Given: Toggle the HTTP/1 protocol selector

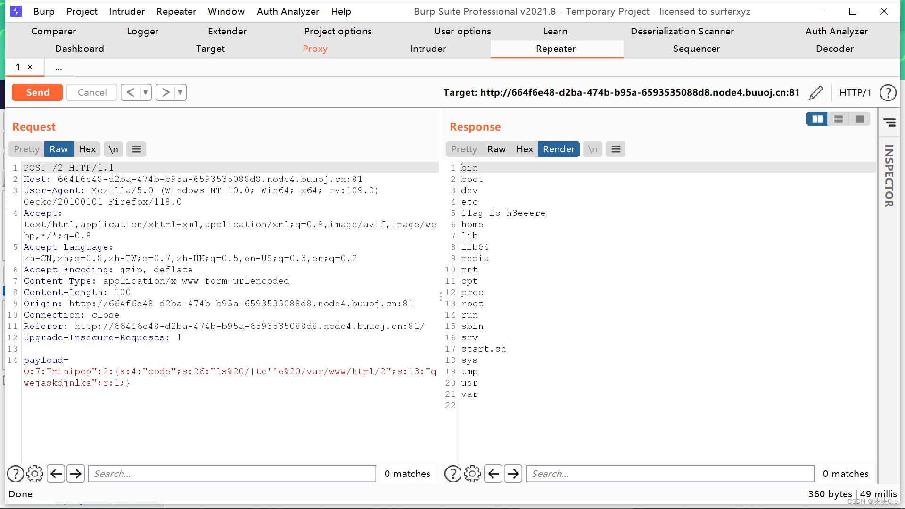Looking at the screenshot, I should coord(855,93).
